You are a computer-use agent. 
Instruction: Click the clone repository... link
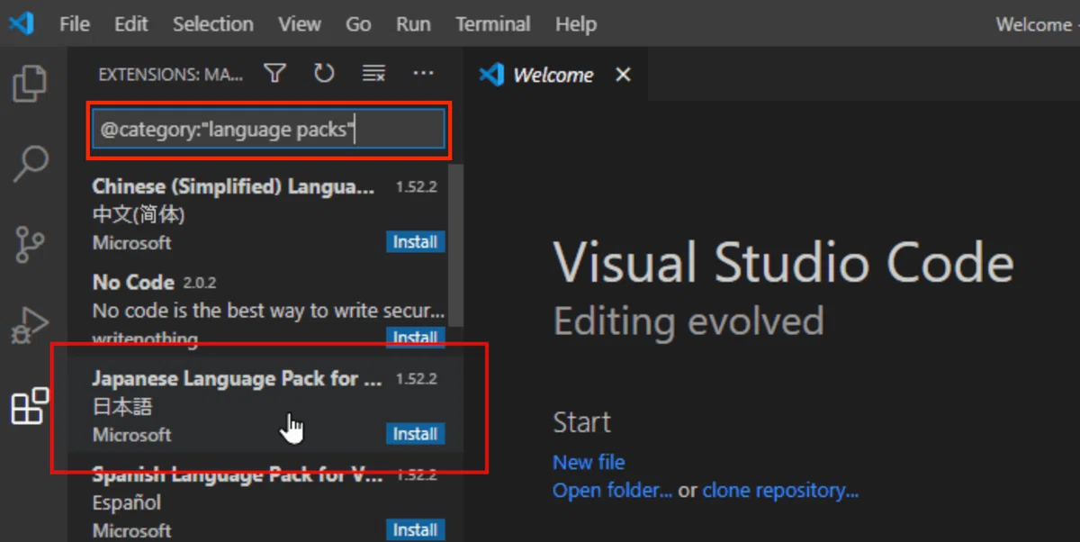tap(780, 491)
